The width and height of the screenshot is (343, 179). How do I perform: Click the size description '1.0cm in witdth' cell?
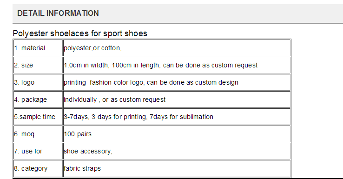[x=177, y=65]
